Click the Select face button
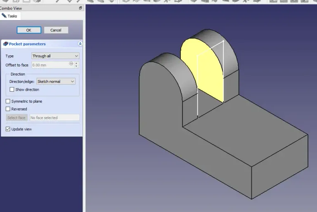Screen dimensions: 317x212 tap(17, 118)
